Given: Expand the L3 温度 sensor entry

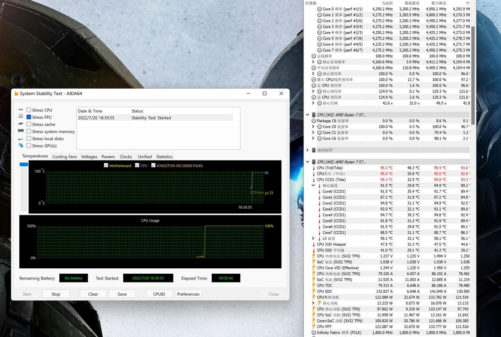Looking at the screenshot, I should (314, 238).
